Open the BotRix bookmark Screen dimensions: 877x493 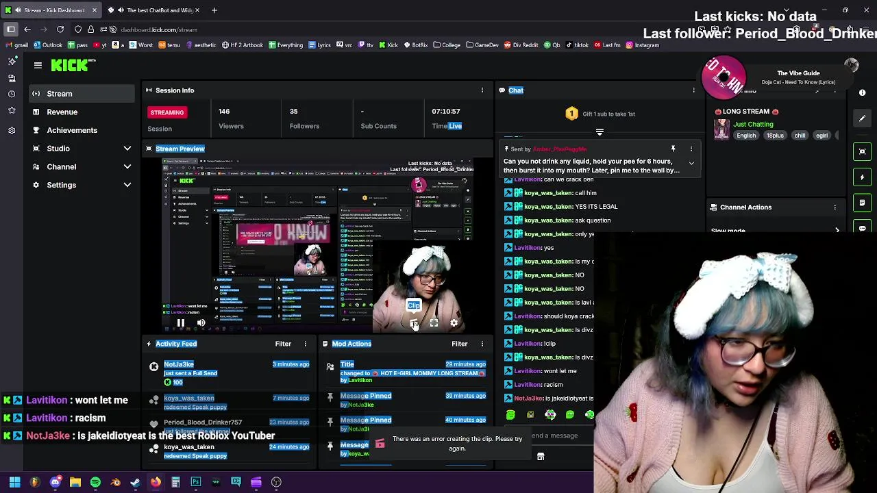[416, 45]
